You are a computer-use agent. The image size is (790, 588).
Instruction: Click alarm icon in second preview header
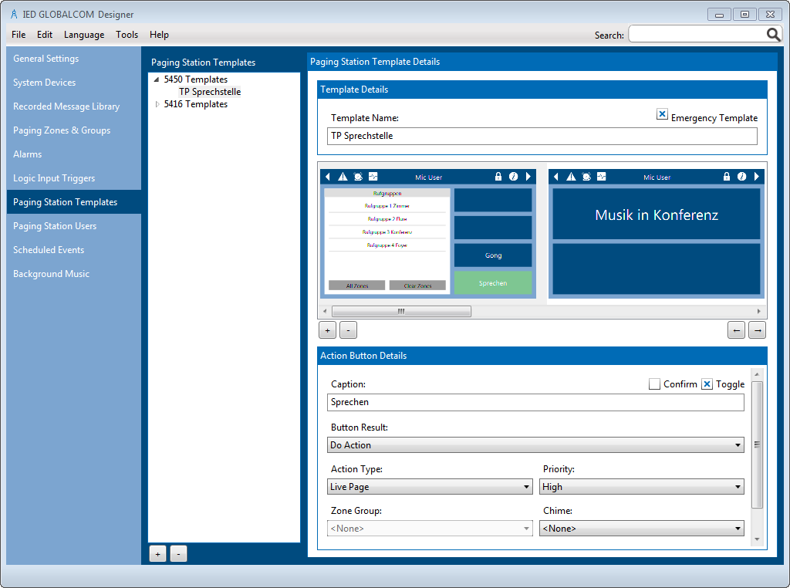click(586, 177)
